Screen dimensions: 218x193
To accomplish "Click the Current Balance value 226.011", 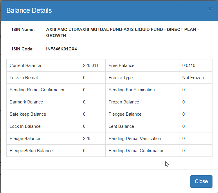I will click(x=91, y=65).
